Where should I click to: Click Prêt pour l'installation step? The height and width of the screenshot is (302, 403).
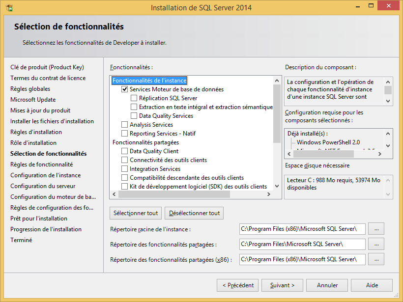click(x=38, y=219)
